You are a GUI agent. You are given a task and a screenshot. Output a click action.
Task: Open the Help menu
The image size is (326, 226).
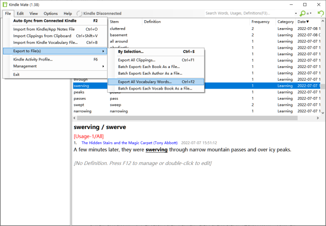click(x=68, y=14)
